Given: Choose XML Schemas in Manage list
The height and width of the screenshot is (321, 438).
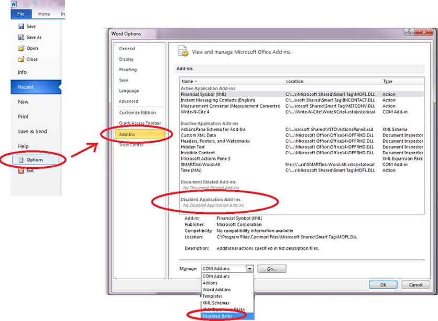Looking at the screenshot, I should (x=227, y=303).
